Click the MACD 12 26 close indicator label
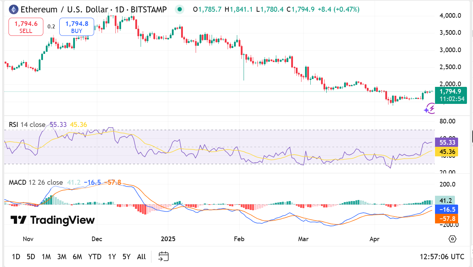Screen dimensions: 473x267 click(36, 183)
